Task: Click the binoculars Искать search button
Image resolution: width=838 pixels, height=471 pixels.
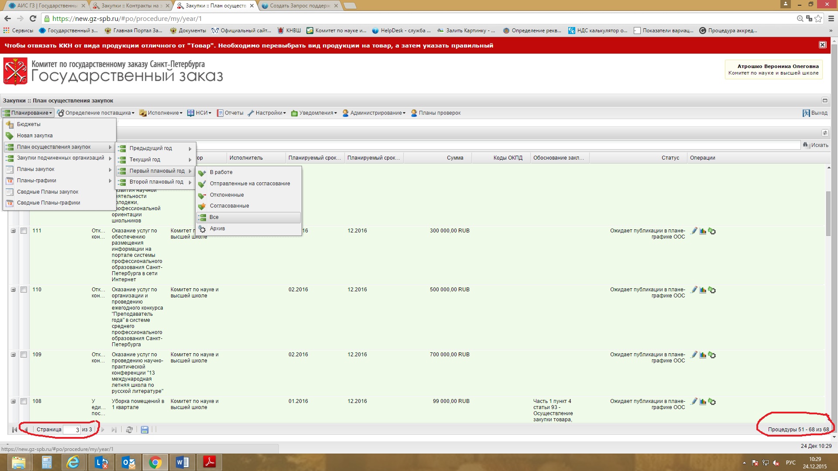Action: (815, 145)
